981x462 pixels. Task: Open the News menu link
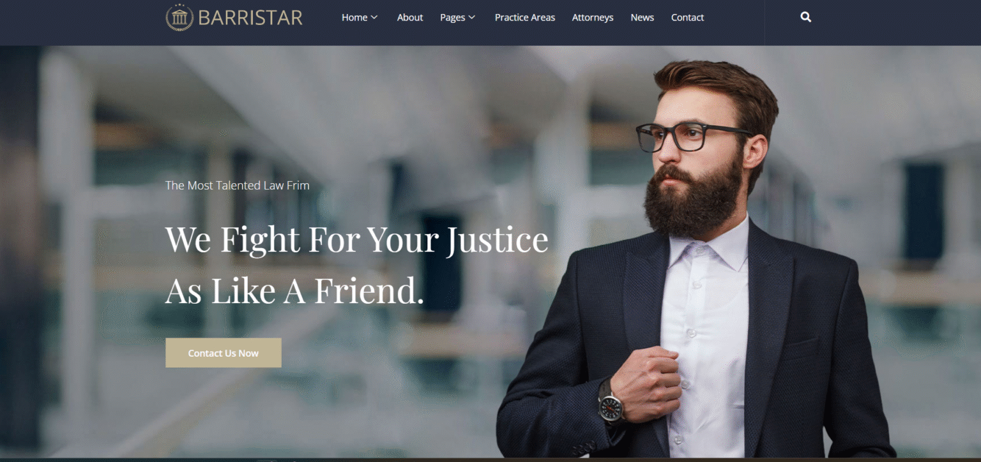pyautogui.click(x=642, y=17)
